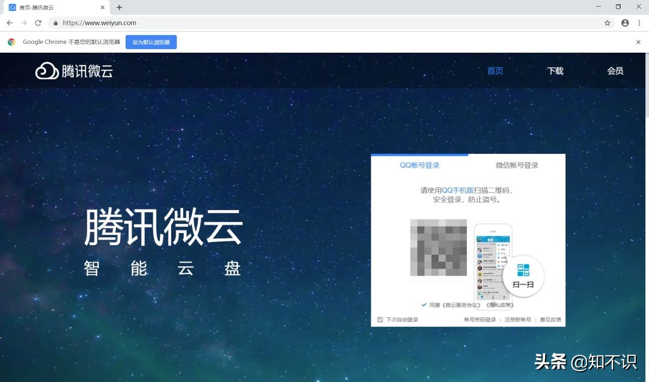Click the browser back arrow

(x=10, y=22)
